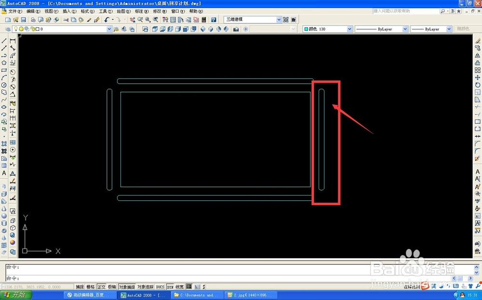Open the 颜色 130 color dropdown

click(x=349, y=29)
